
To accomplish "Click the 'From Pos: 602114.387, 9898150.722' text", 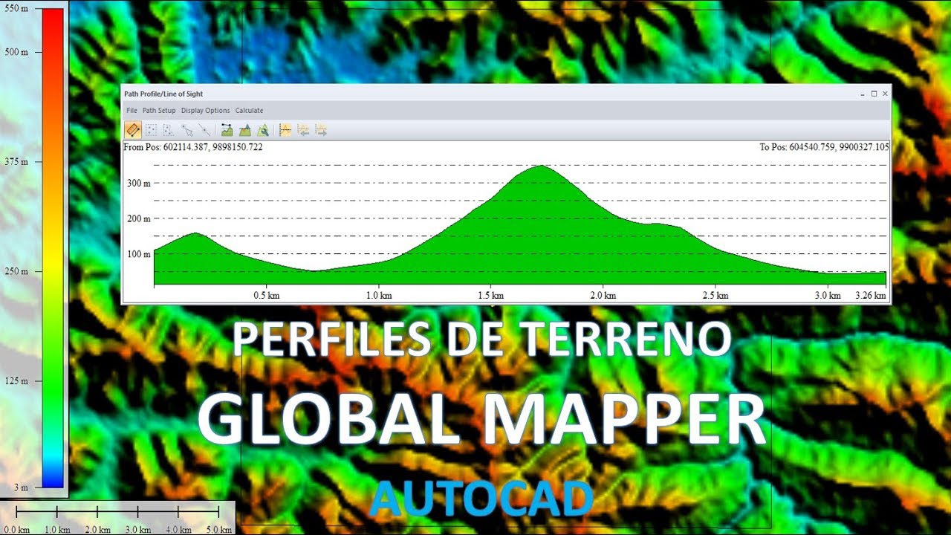I will (193, 147).
